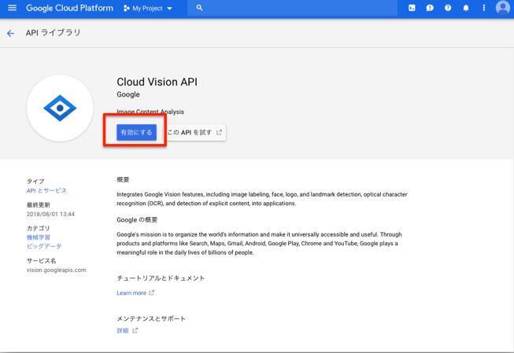This screenshot has width=514, height=353.
Task: Click the API ライブラリ page title
Action: (x=53, y=33)
